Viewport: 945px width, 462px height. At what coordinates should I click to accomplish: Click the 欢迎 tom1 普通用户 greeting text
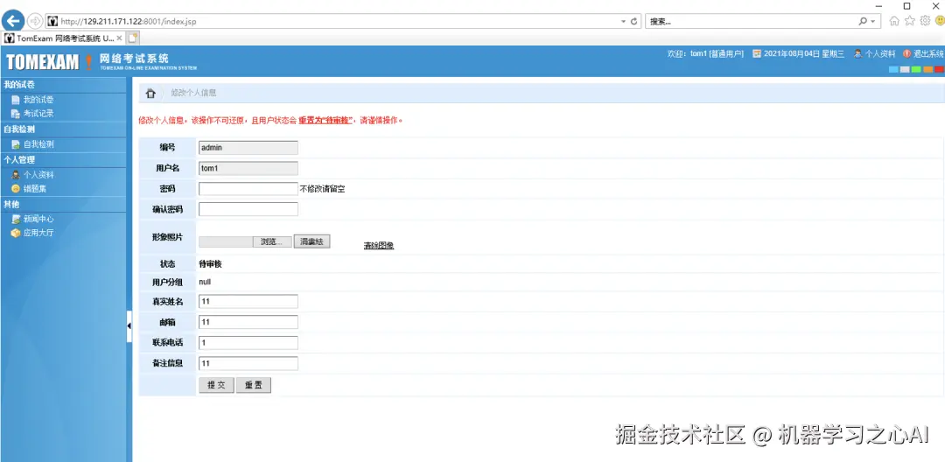click(x=706, y=53)
